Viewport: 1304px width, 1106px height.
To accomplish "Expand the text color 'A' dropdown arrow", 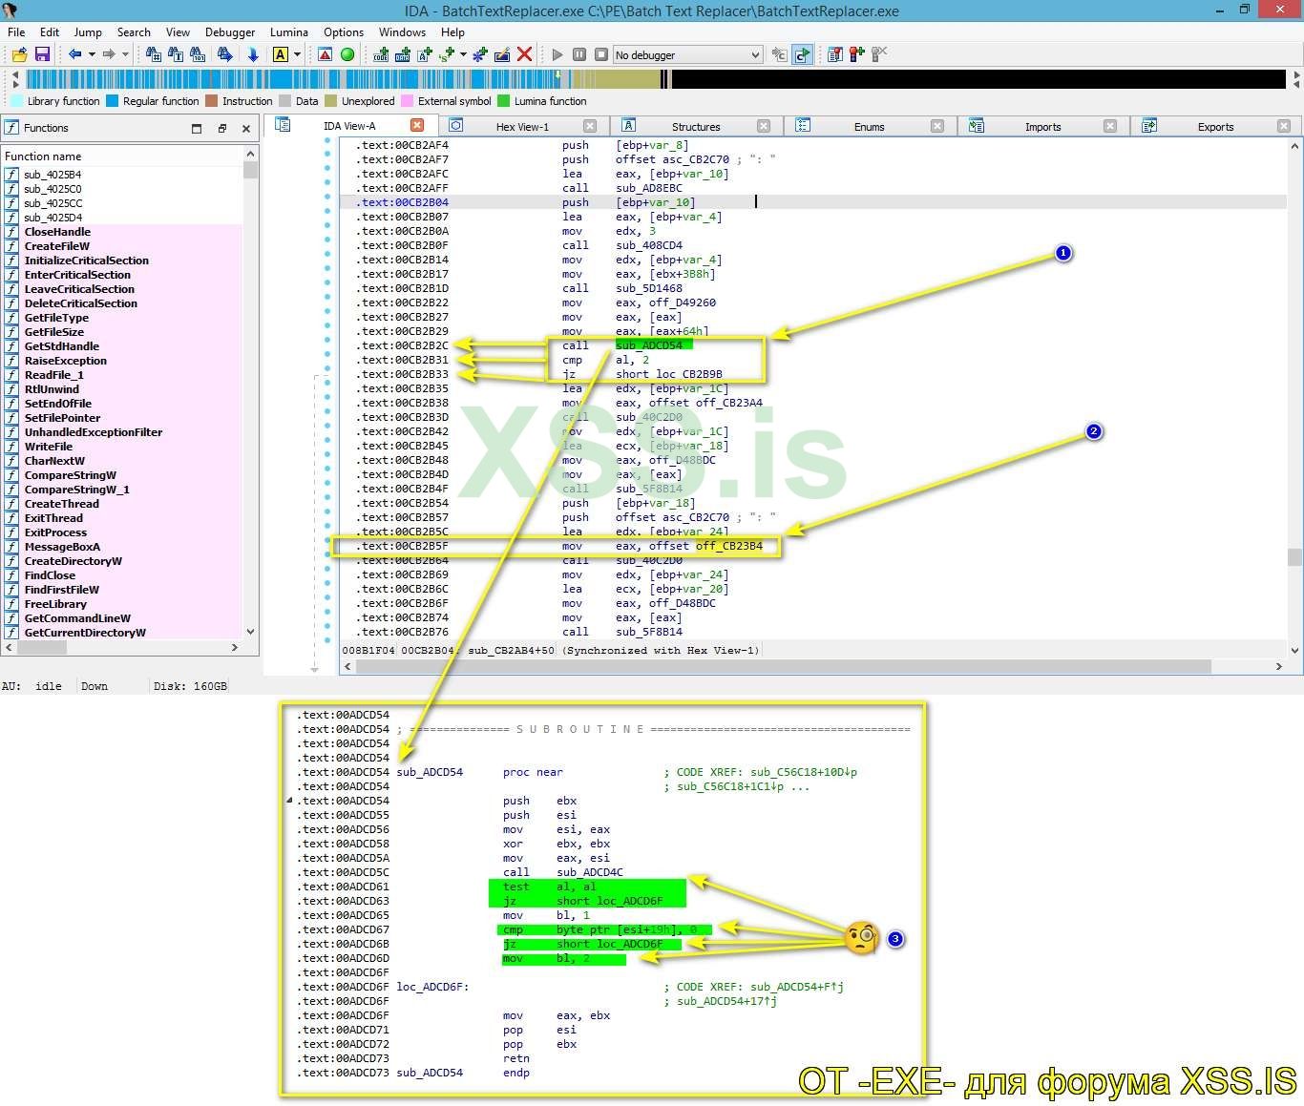I will pyautogui.click(x=297, y=54).
